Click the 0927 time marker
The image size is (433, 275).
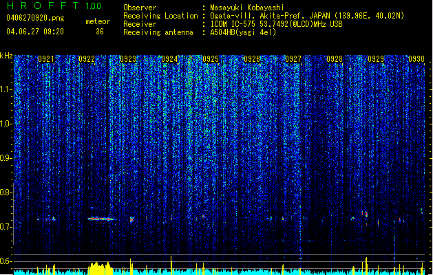pos(293,59)
